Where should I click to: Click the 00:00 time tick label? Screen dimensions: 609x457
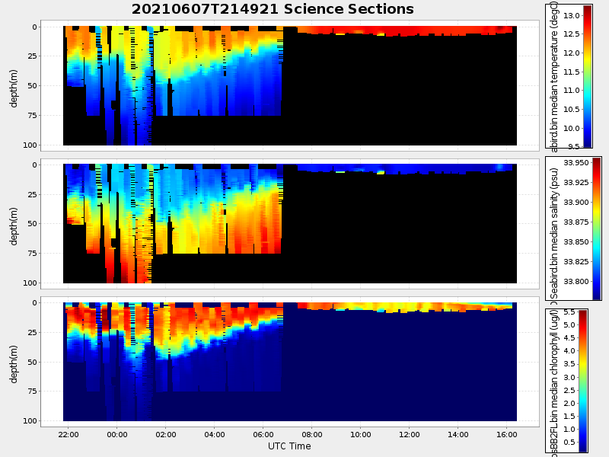[117, 434]
